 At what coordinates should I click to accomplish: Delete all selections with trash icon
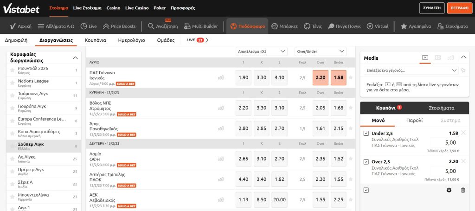click(463, 190)
